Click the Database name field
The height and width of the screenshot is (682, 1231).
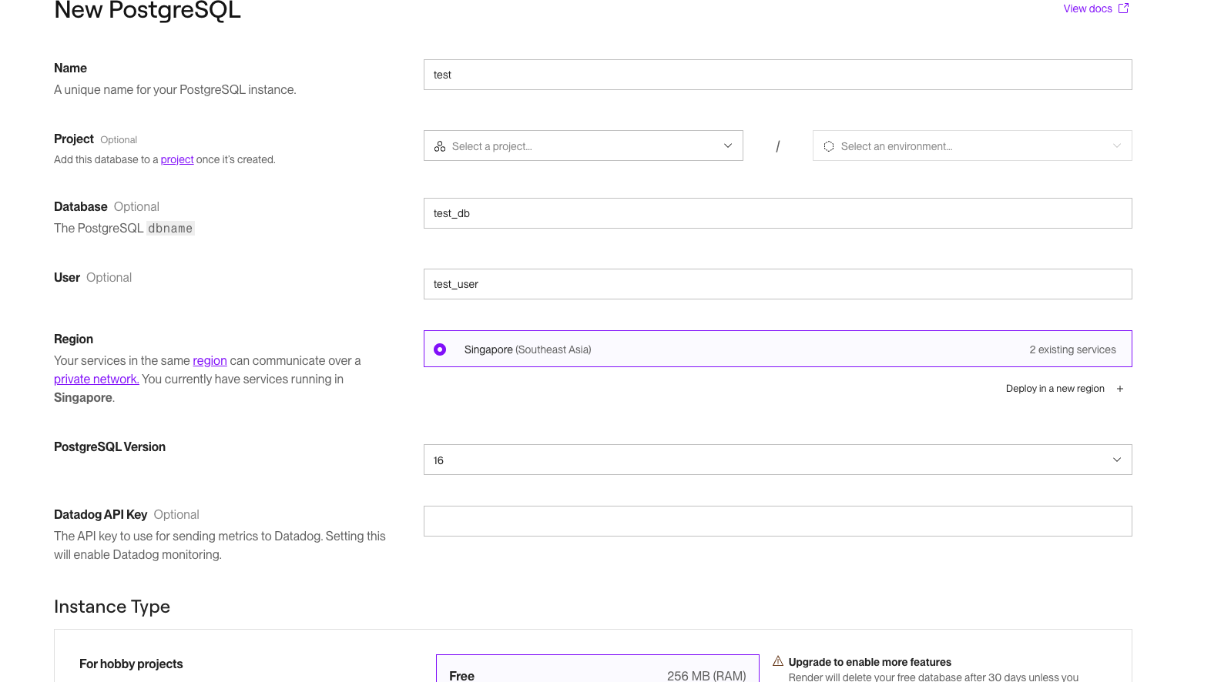coord(777,213)
